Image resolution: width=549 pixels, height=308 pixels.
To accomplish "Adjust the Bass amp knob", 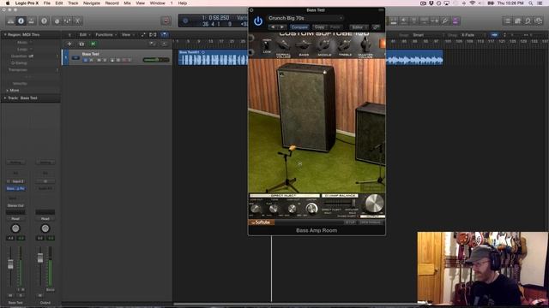I will (304, 44).
